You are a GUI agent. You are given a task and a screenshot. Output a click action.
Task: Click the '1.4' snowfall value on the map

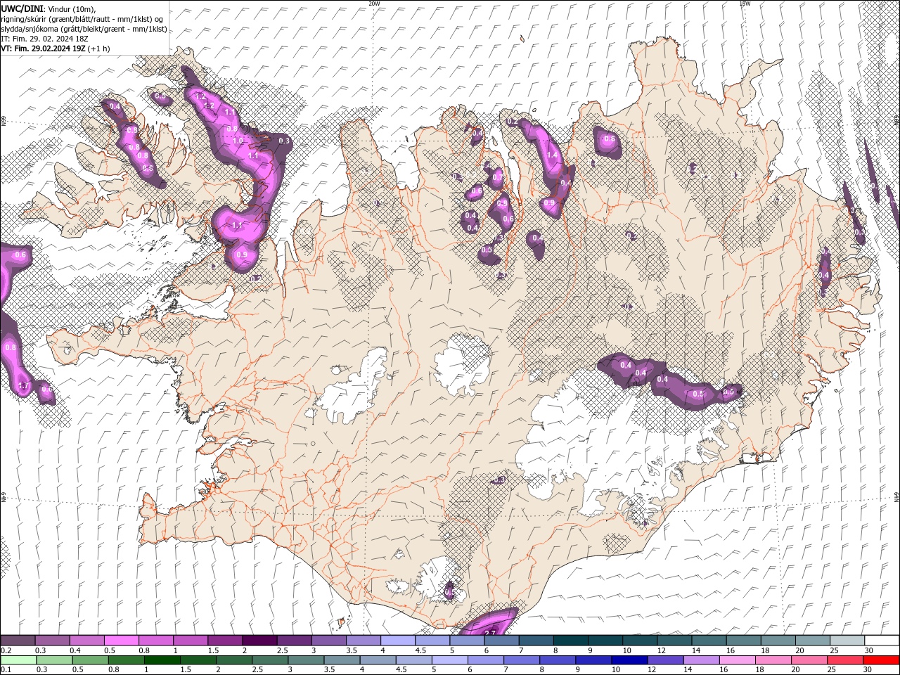coord(552,155)
